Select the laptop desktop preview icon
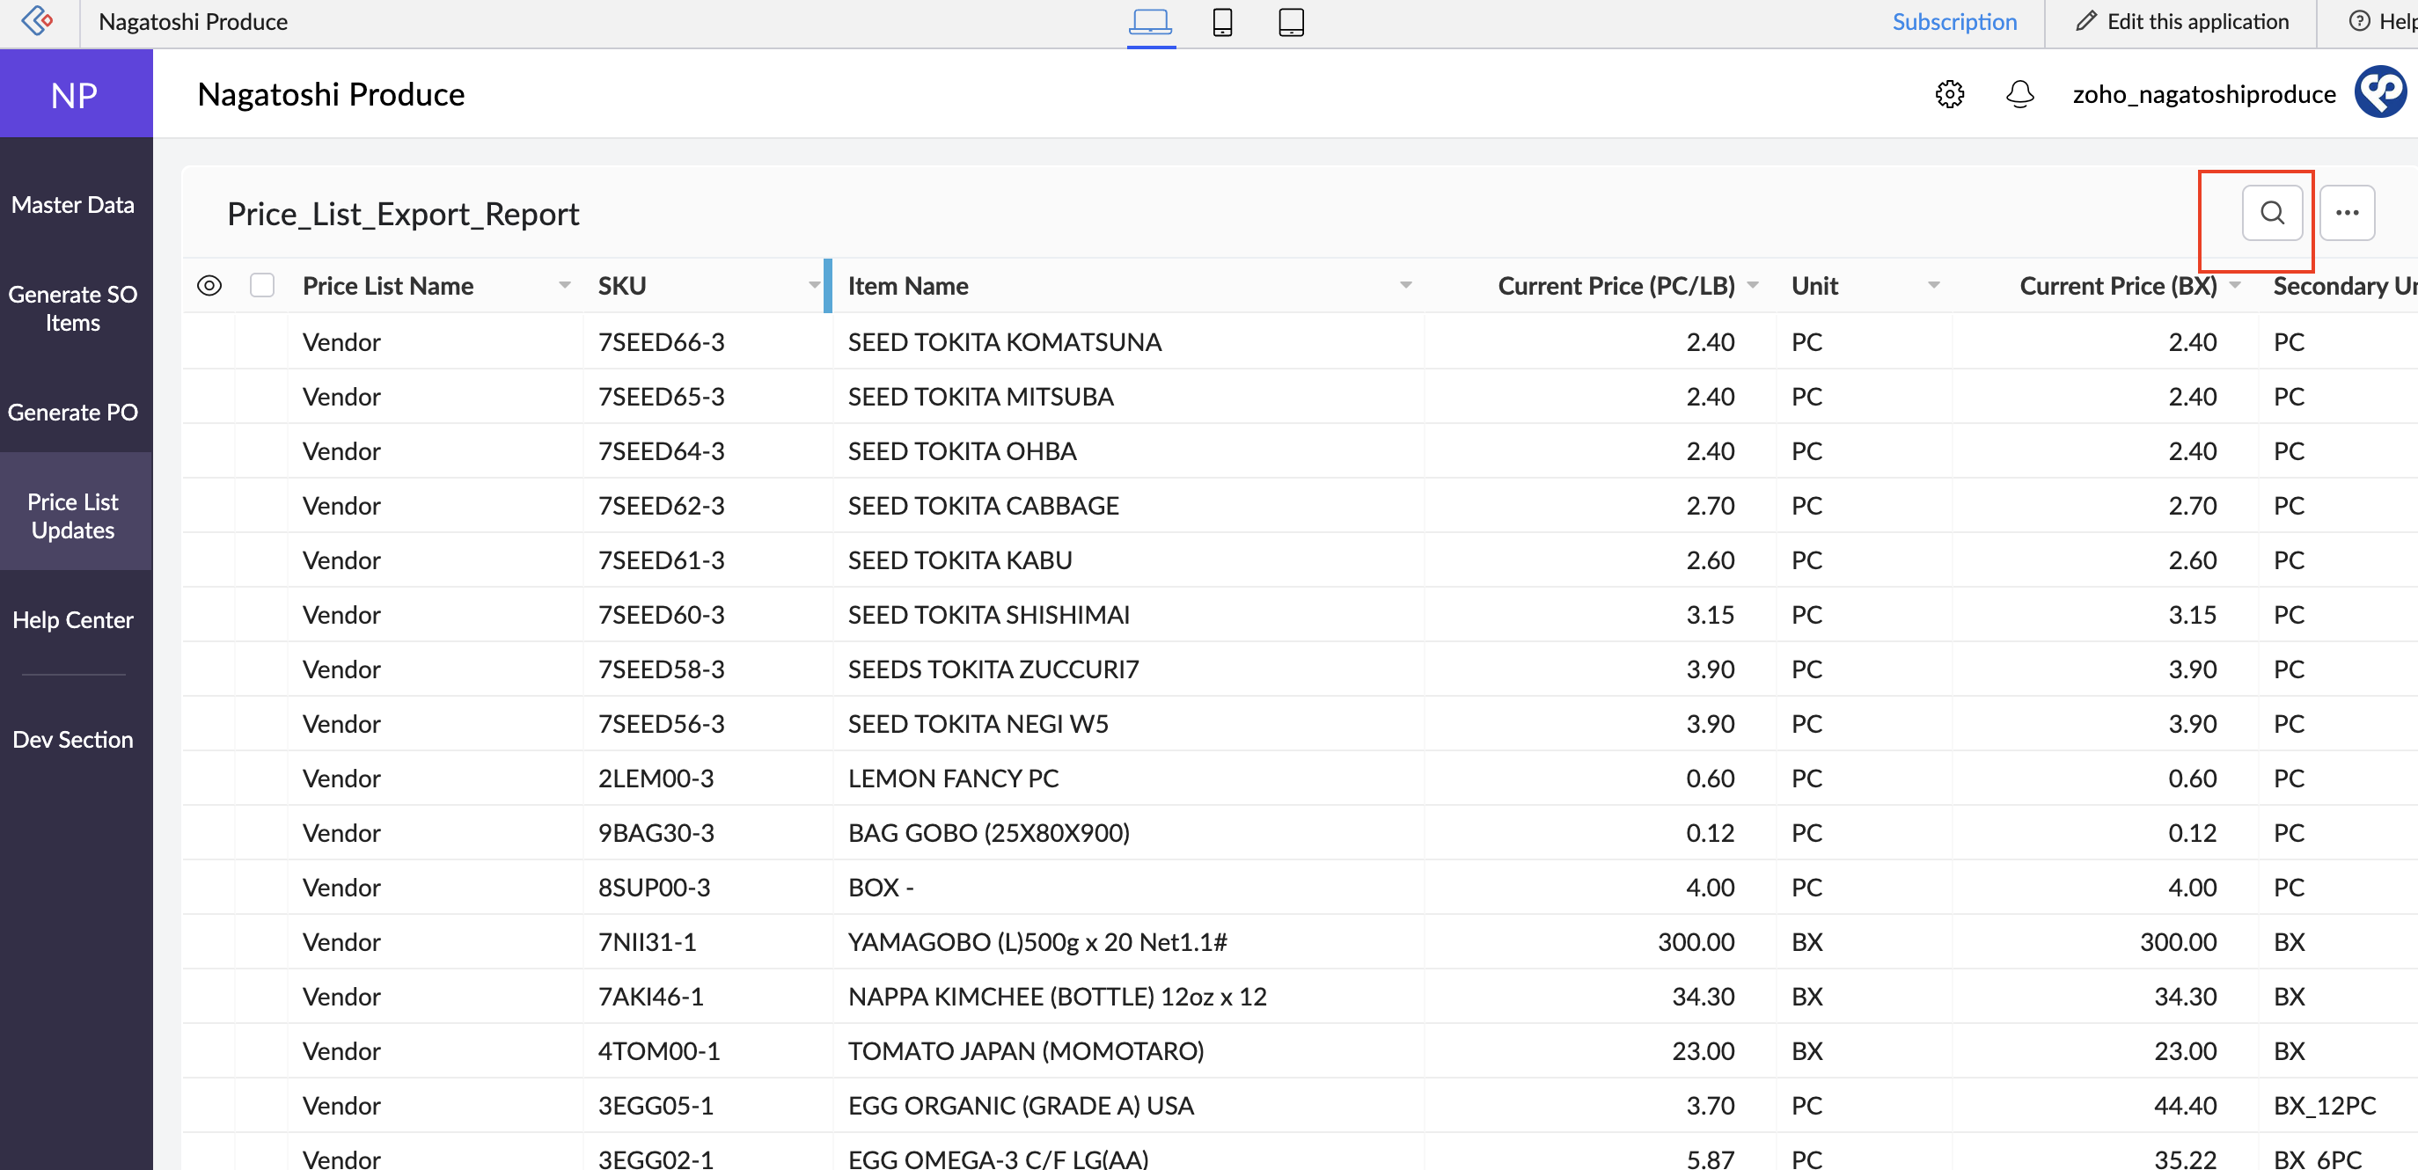 pos(1150,22)
